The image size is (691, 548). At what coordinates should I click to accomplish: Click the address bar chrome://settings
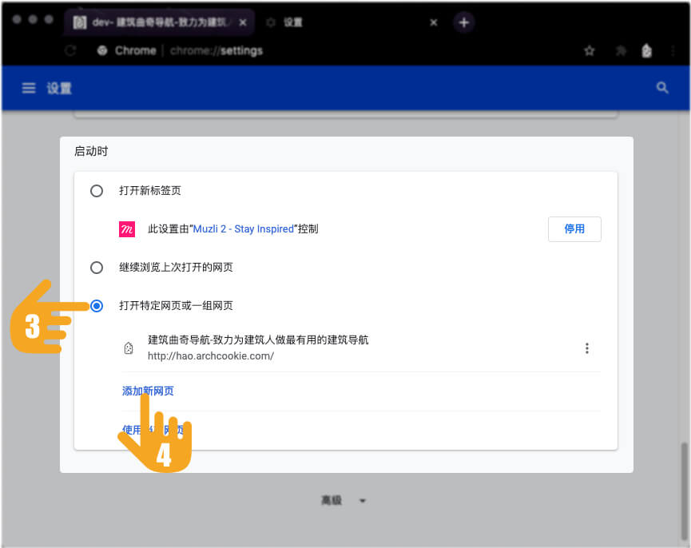pyautogui.click(x=216, y=50)
